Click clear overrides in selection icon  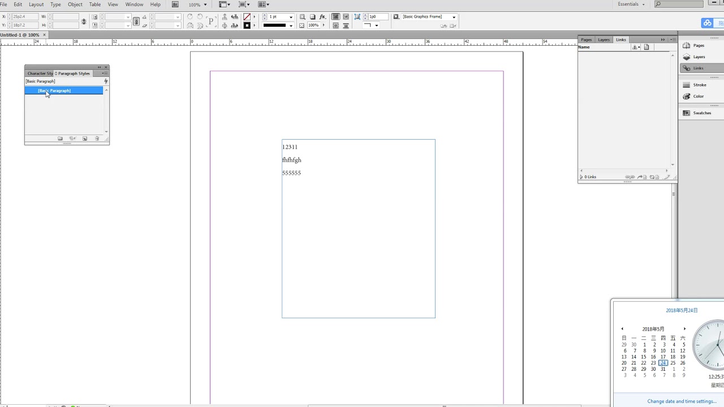click(72, 138)
